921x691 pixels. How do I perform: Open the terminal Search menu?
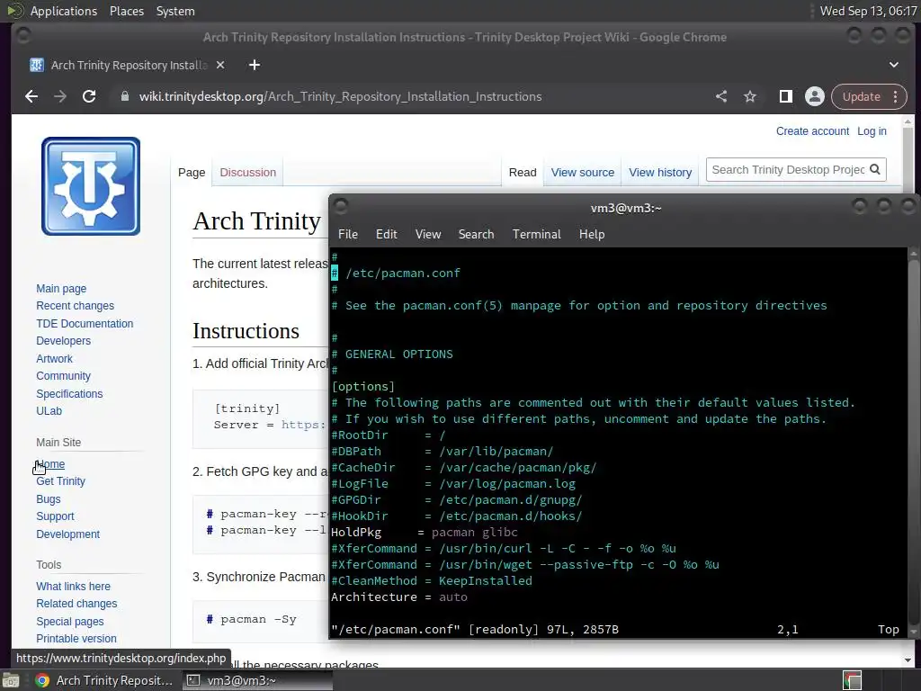click(476, 234)
